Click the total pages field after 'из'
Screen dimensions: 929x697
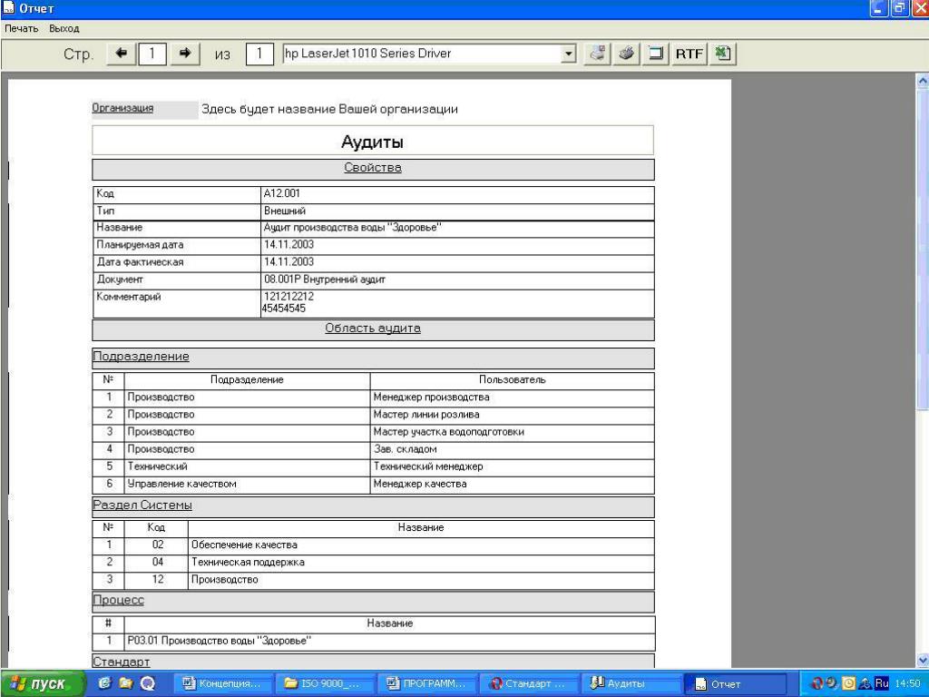259,54
